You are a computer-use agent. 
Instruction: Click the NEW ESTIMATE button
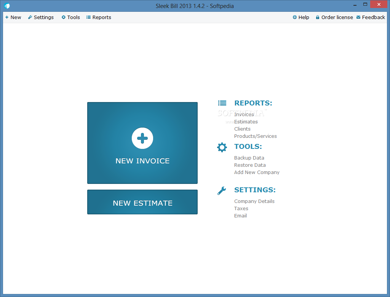142,202
